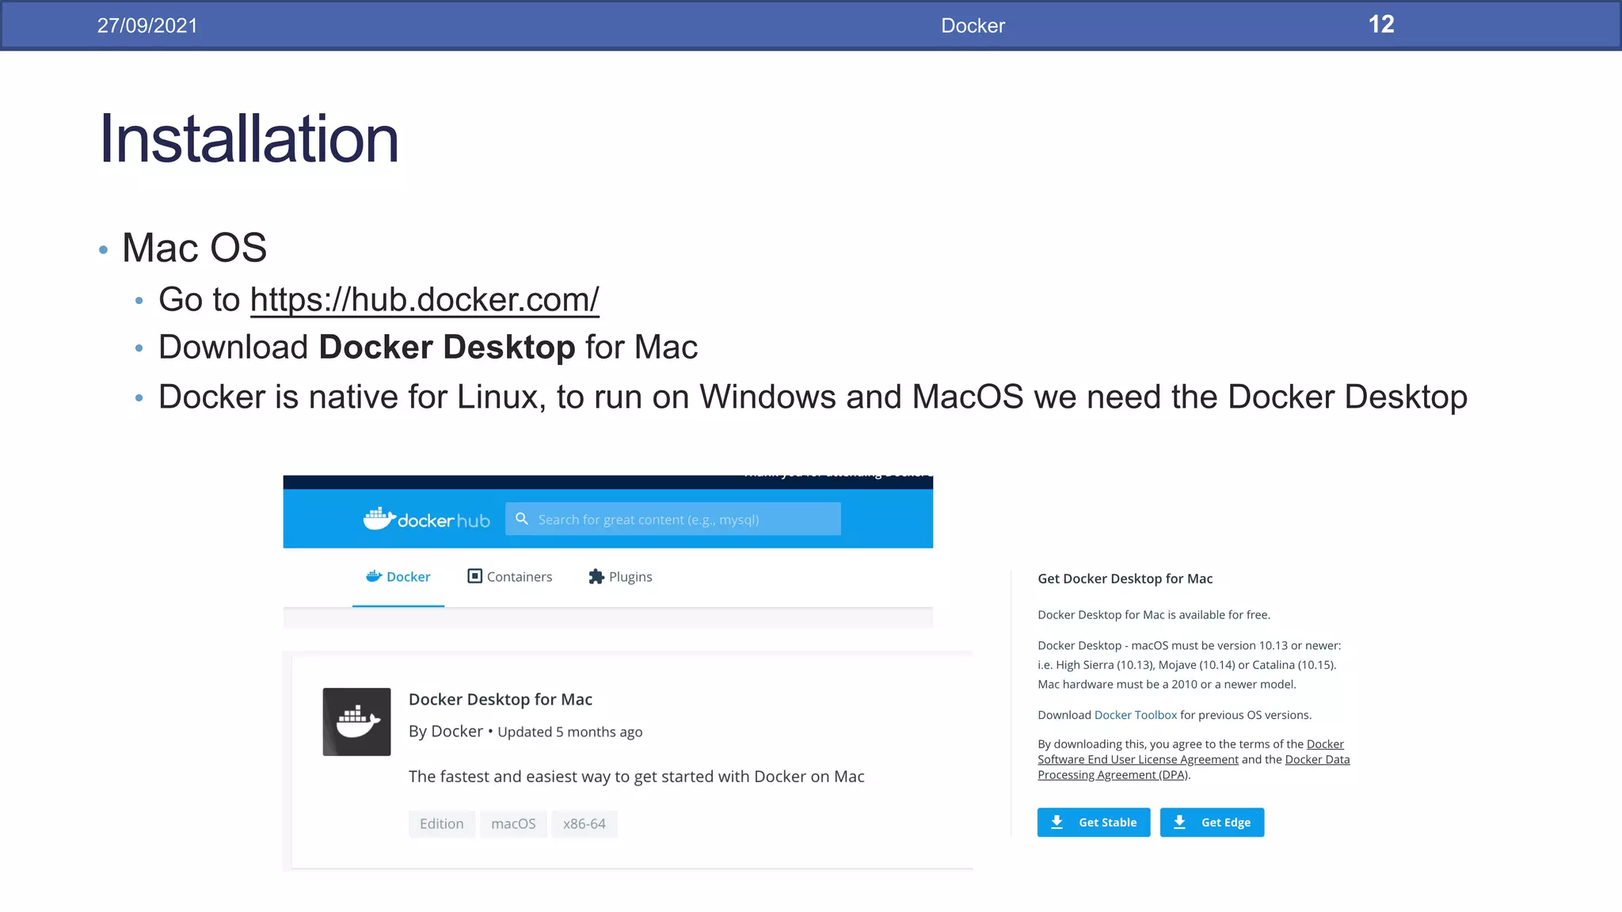This screenshot has width=1622, height=912.
Task: Focus the Docker Hub search field
Action: tap(681, 519)
